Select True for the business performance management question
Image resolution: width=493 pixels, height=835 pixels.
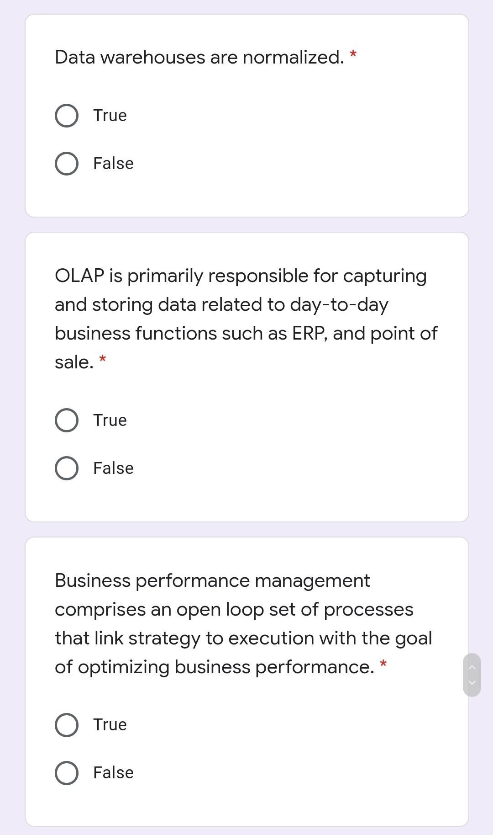[x=67, y=724]
